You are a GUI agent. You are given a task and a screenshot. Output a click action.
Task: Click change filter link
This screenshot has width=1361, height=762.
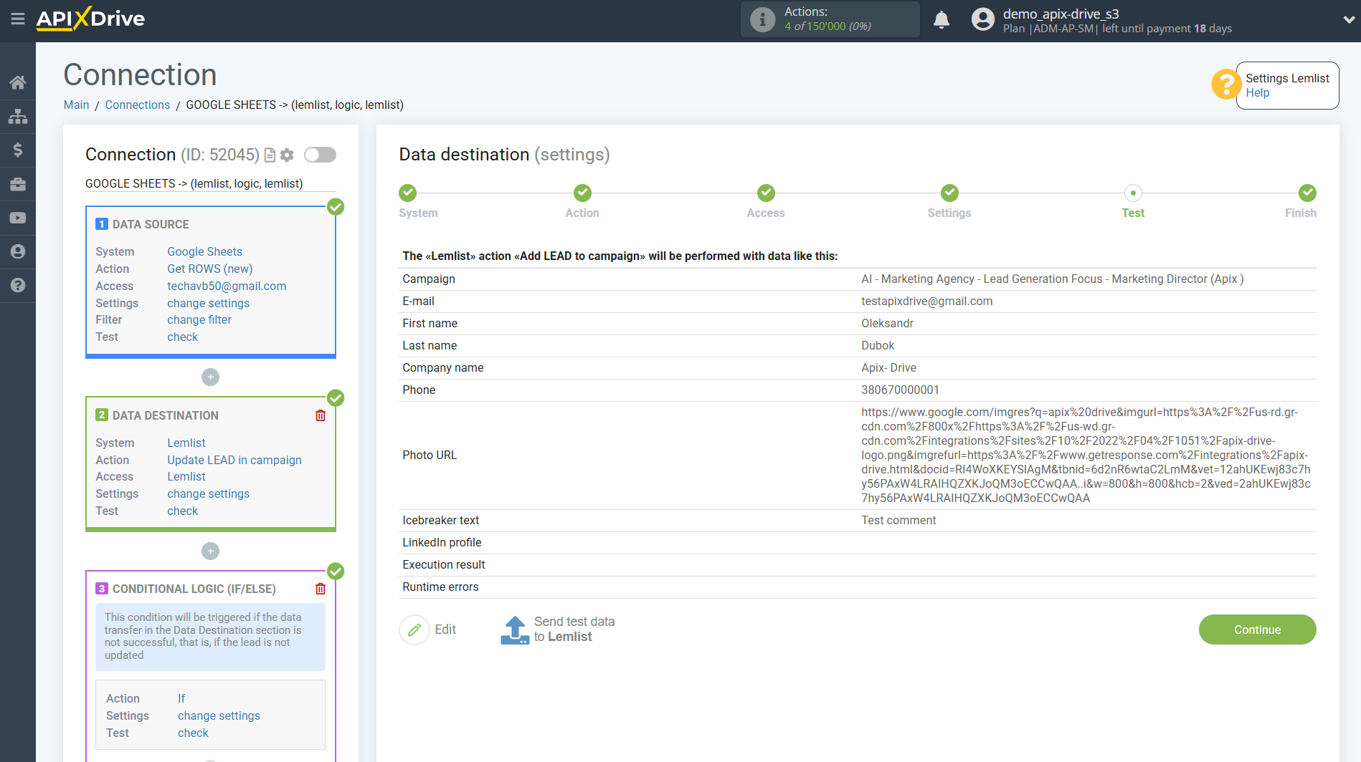coord(199,319)
